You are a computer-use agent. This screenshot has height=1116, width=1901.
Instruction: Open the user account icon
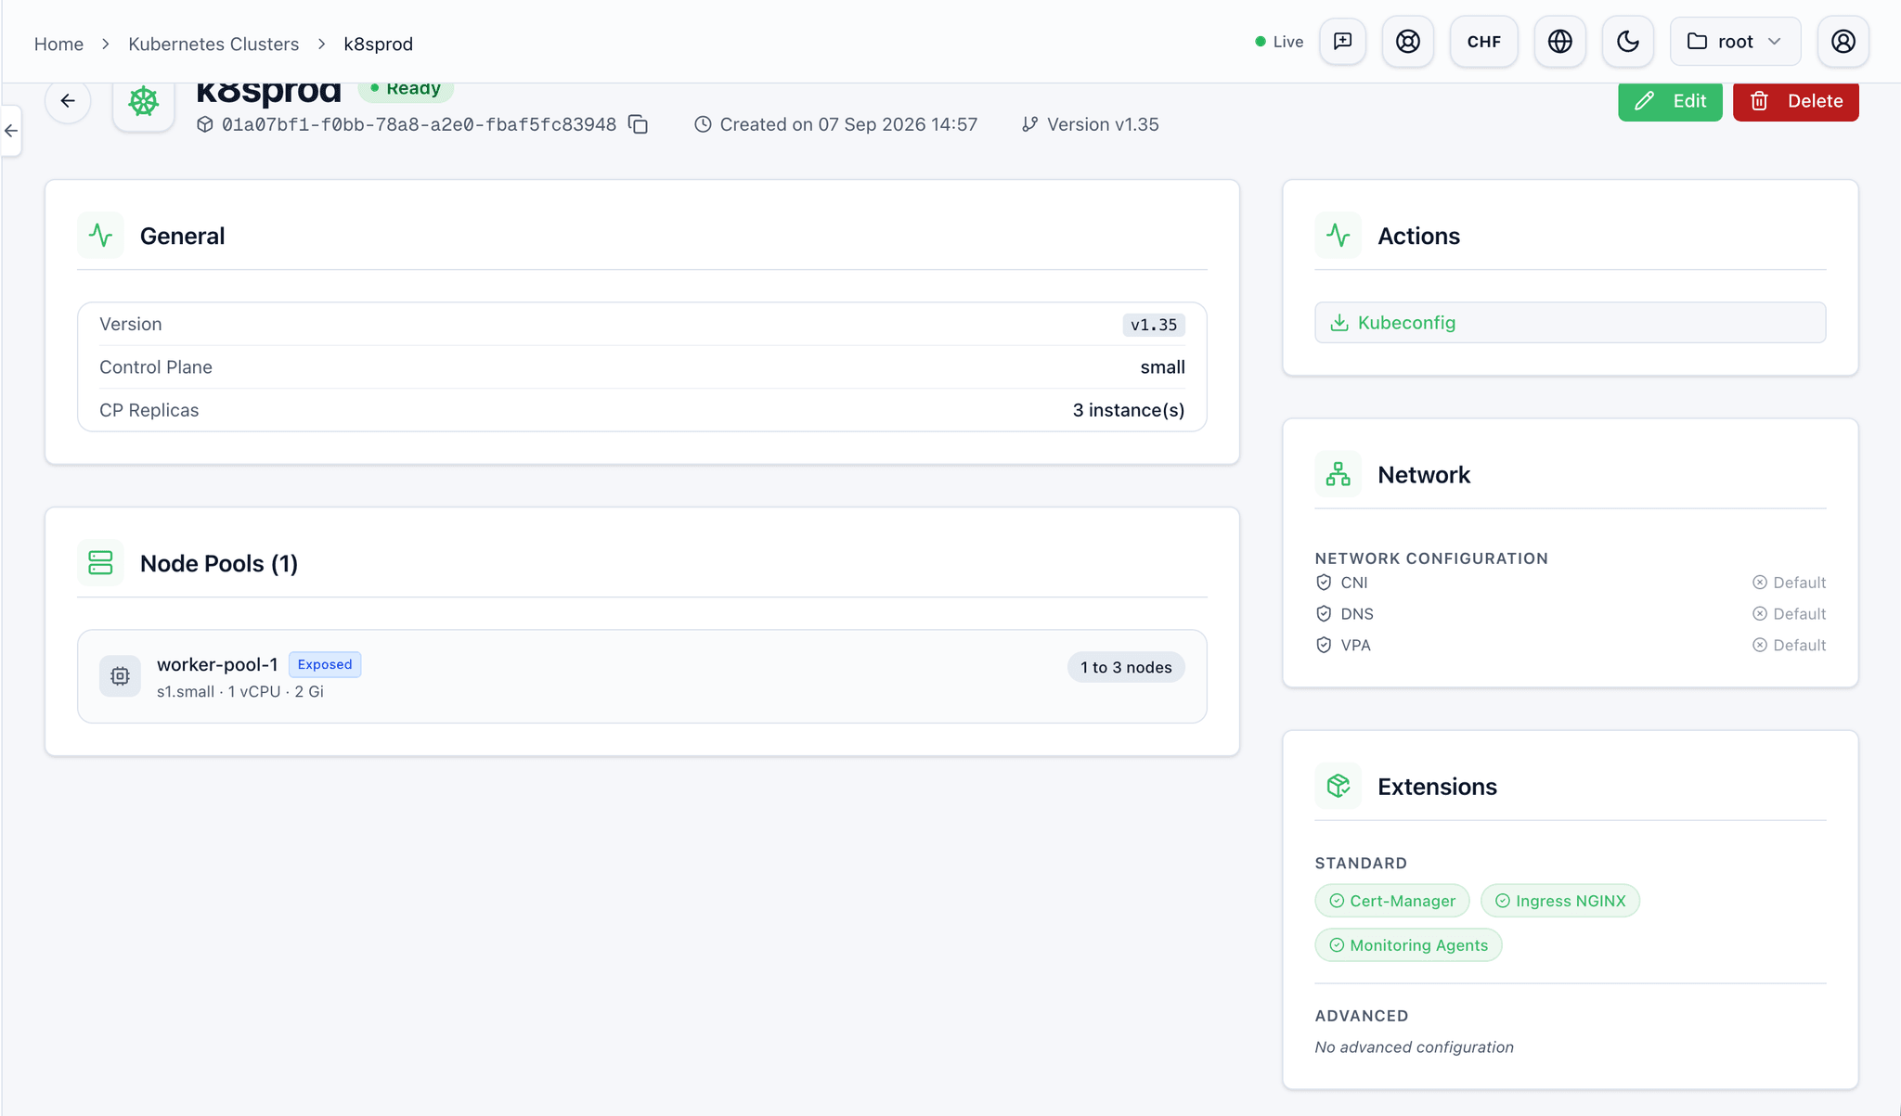coord(1843,42)
